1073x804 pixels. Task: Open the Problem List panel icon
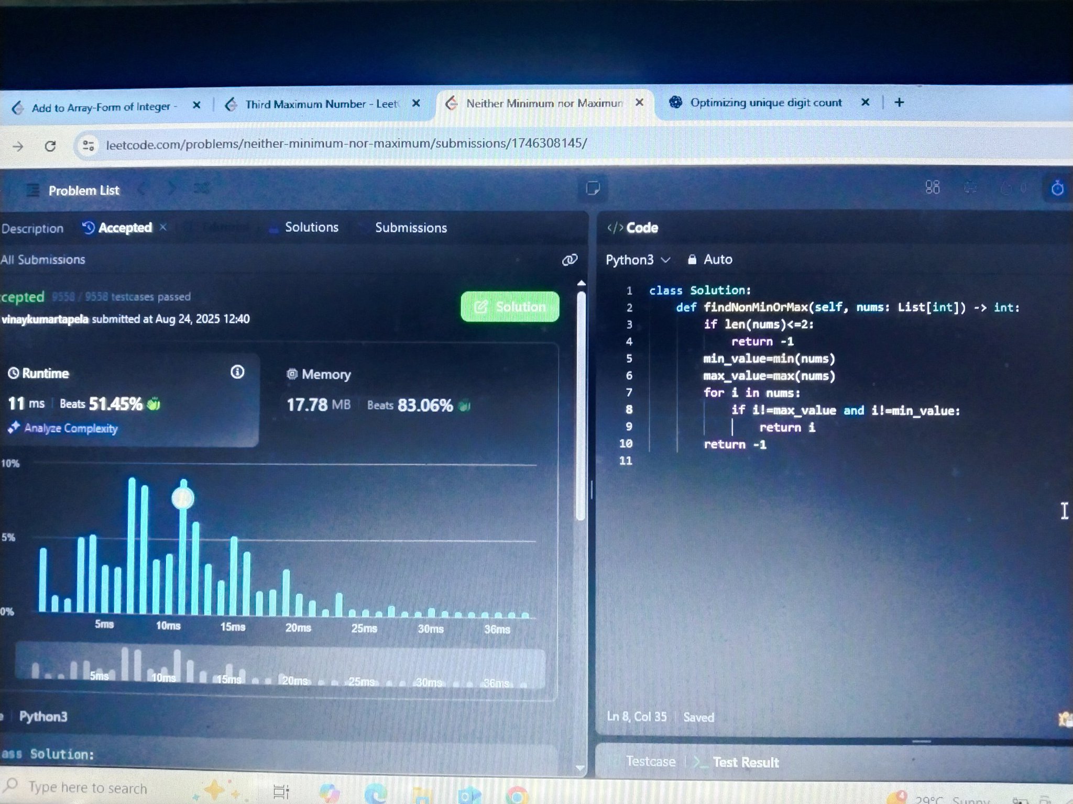pyautogui.click(x=33, y=191)
